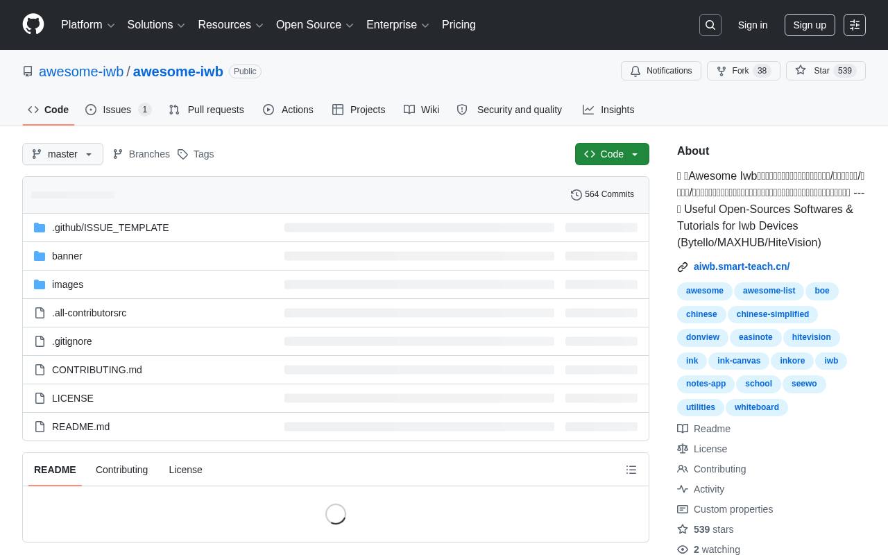Open the README outline list icon

631,470
